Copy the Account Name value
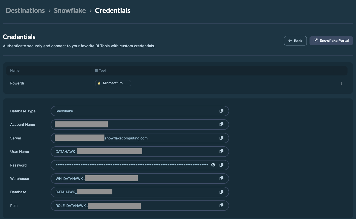The height and width of the screenshot is (219, 356). pyautogui.click(x=221, y=124)
